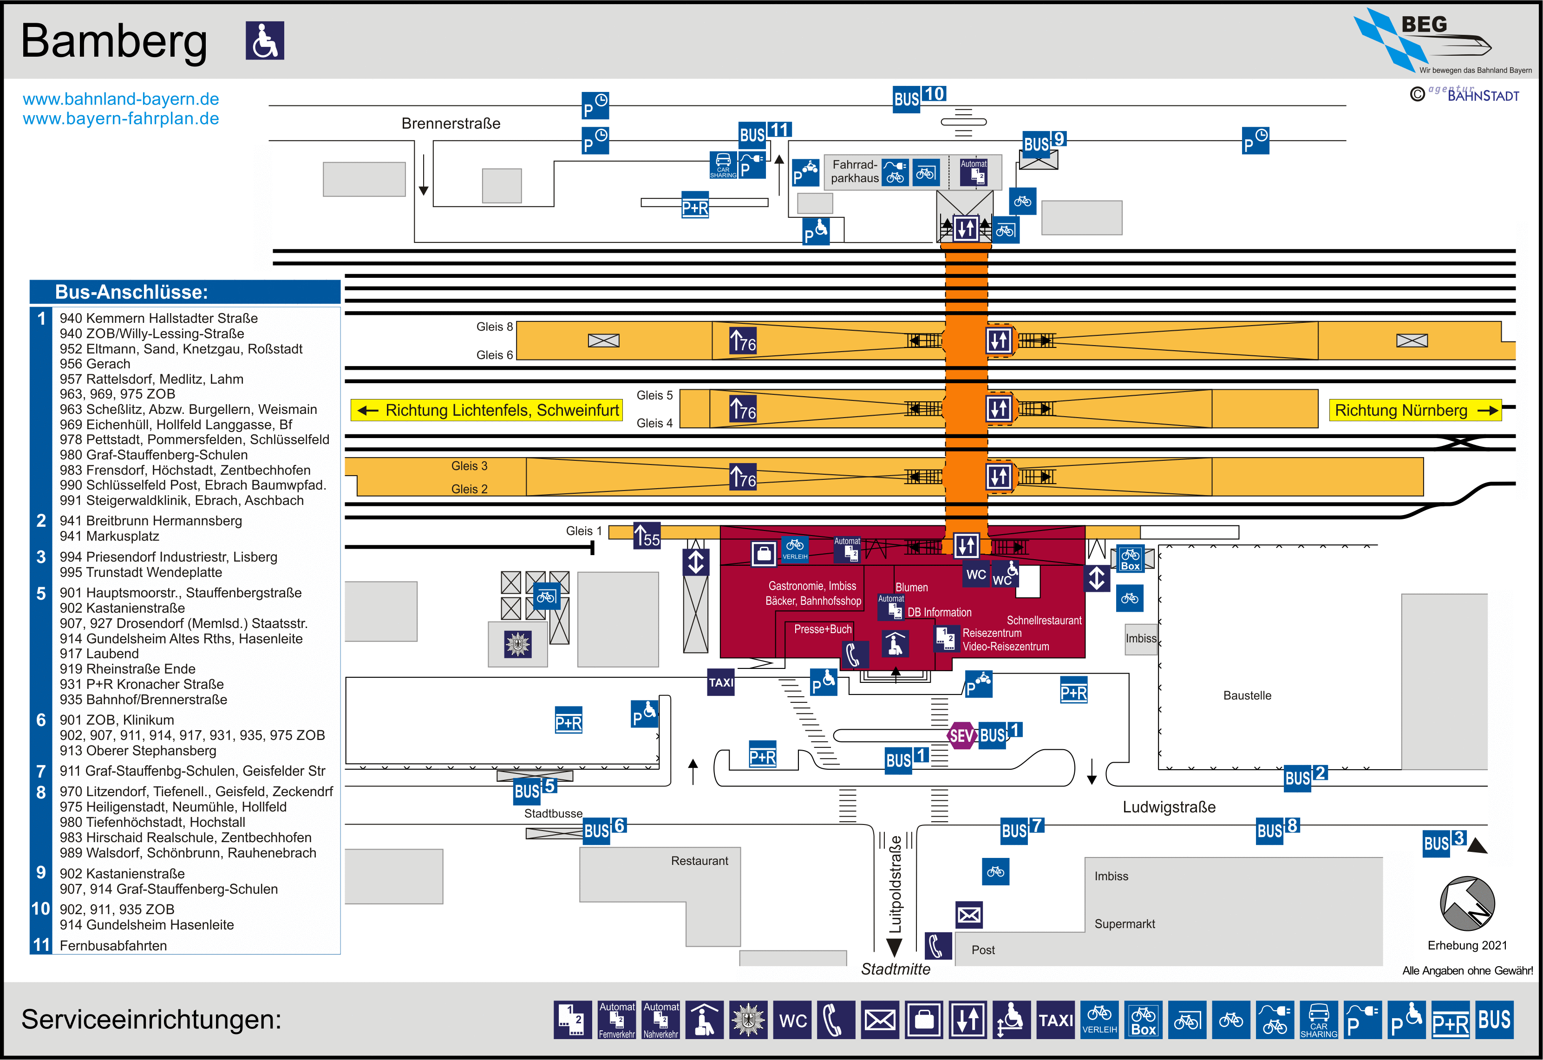
Task: Click the 'Brennerstraße' street label
Action: [x=451, y=124]
